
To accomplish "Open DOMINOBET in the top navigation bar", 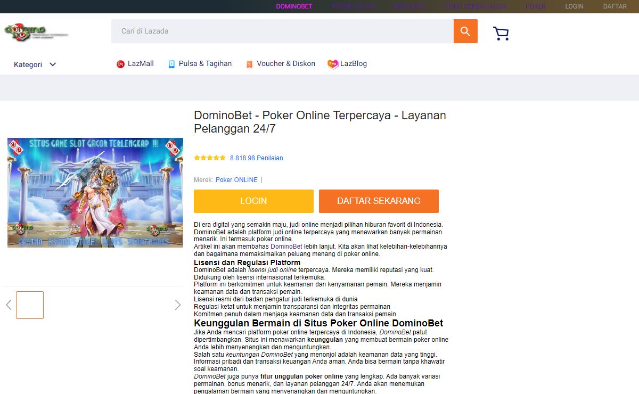I will point(294,6).
